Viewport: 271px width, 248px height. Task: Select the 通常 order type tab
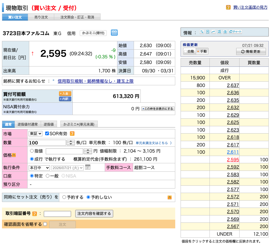pyautogui.click(x=8, y=124)
